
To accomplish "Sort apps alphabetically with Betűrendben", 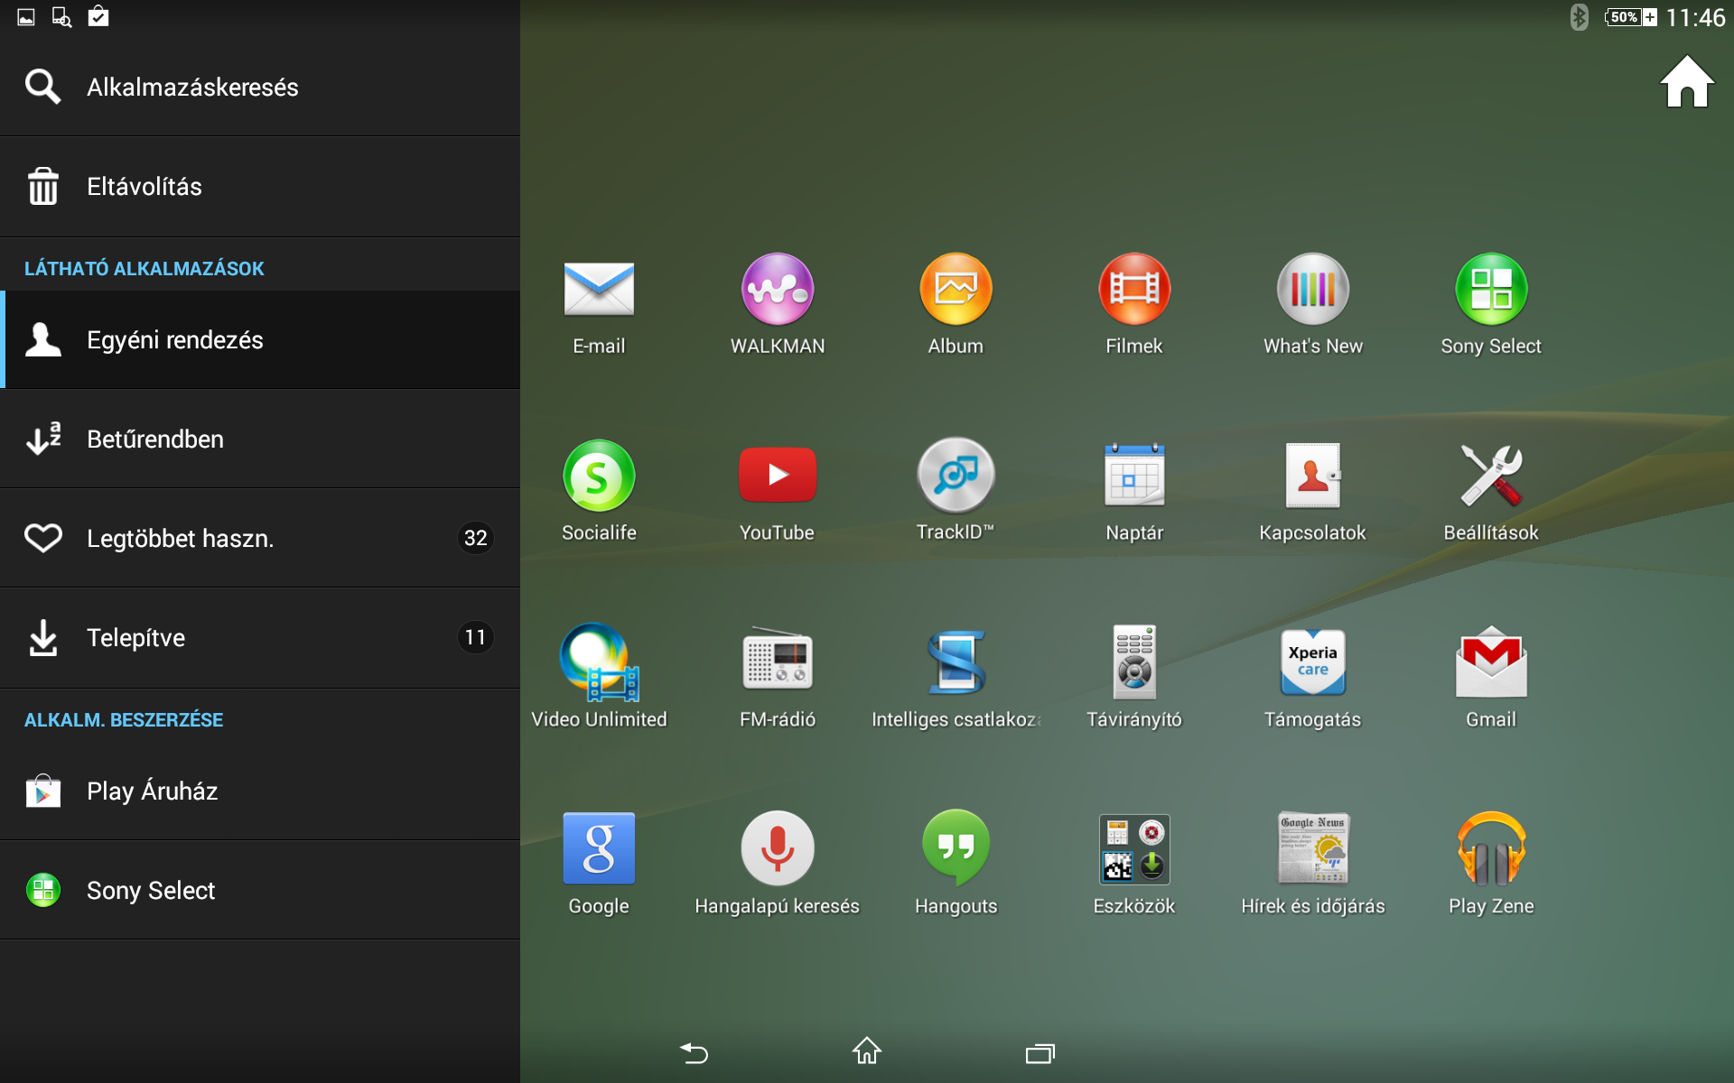I will click(x=260, y=440).
